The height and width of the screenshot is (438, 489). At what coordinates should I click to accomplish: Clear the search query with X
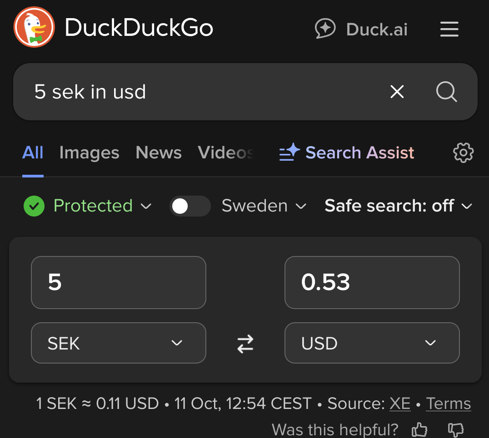pos(397,92)
